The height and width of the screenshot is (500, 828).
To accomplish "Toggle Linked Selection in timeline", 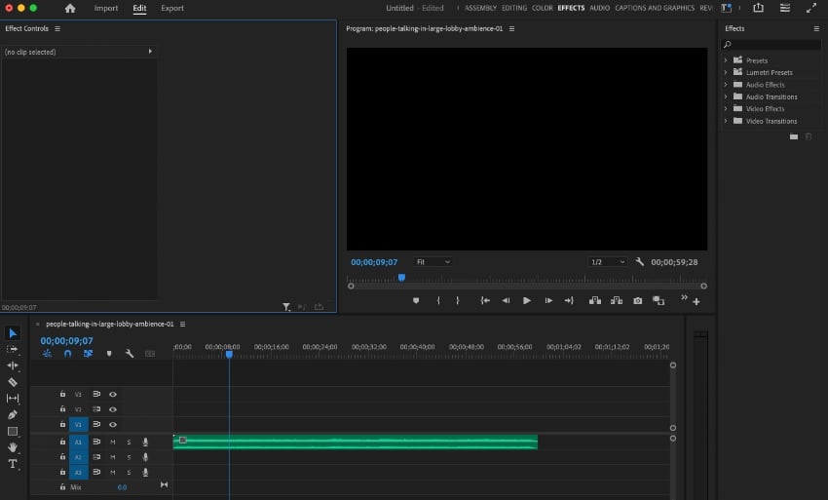I will click(89, 354).
